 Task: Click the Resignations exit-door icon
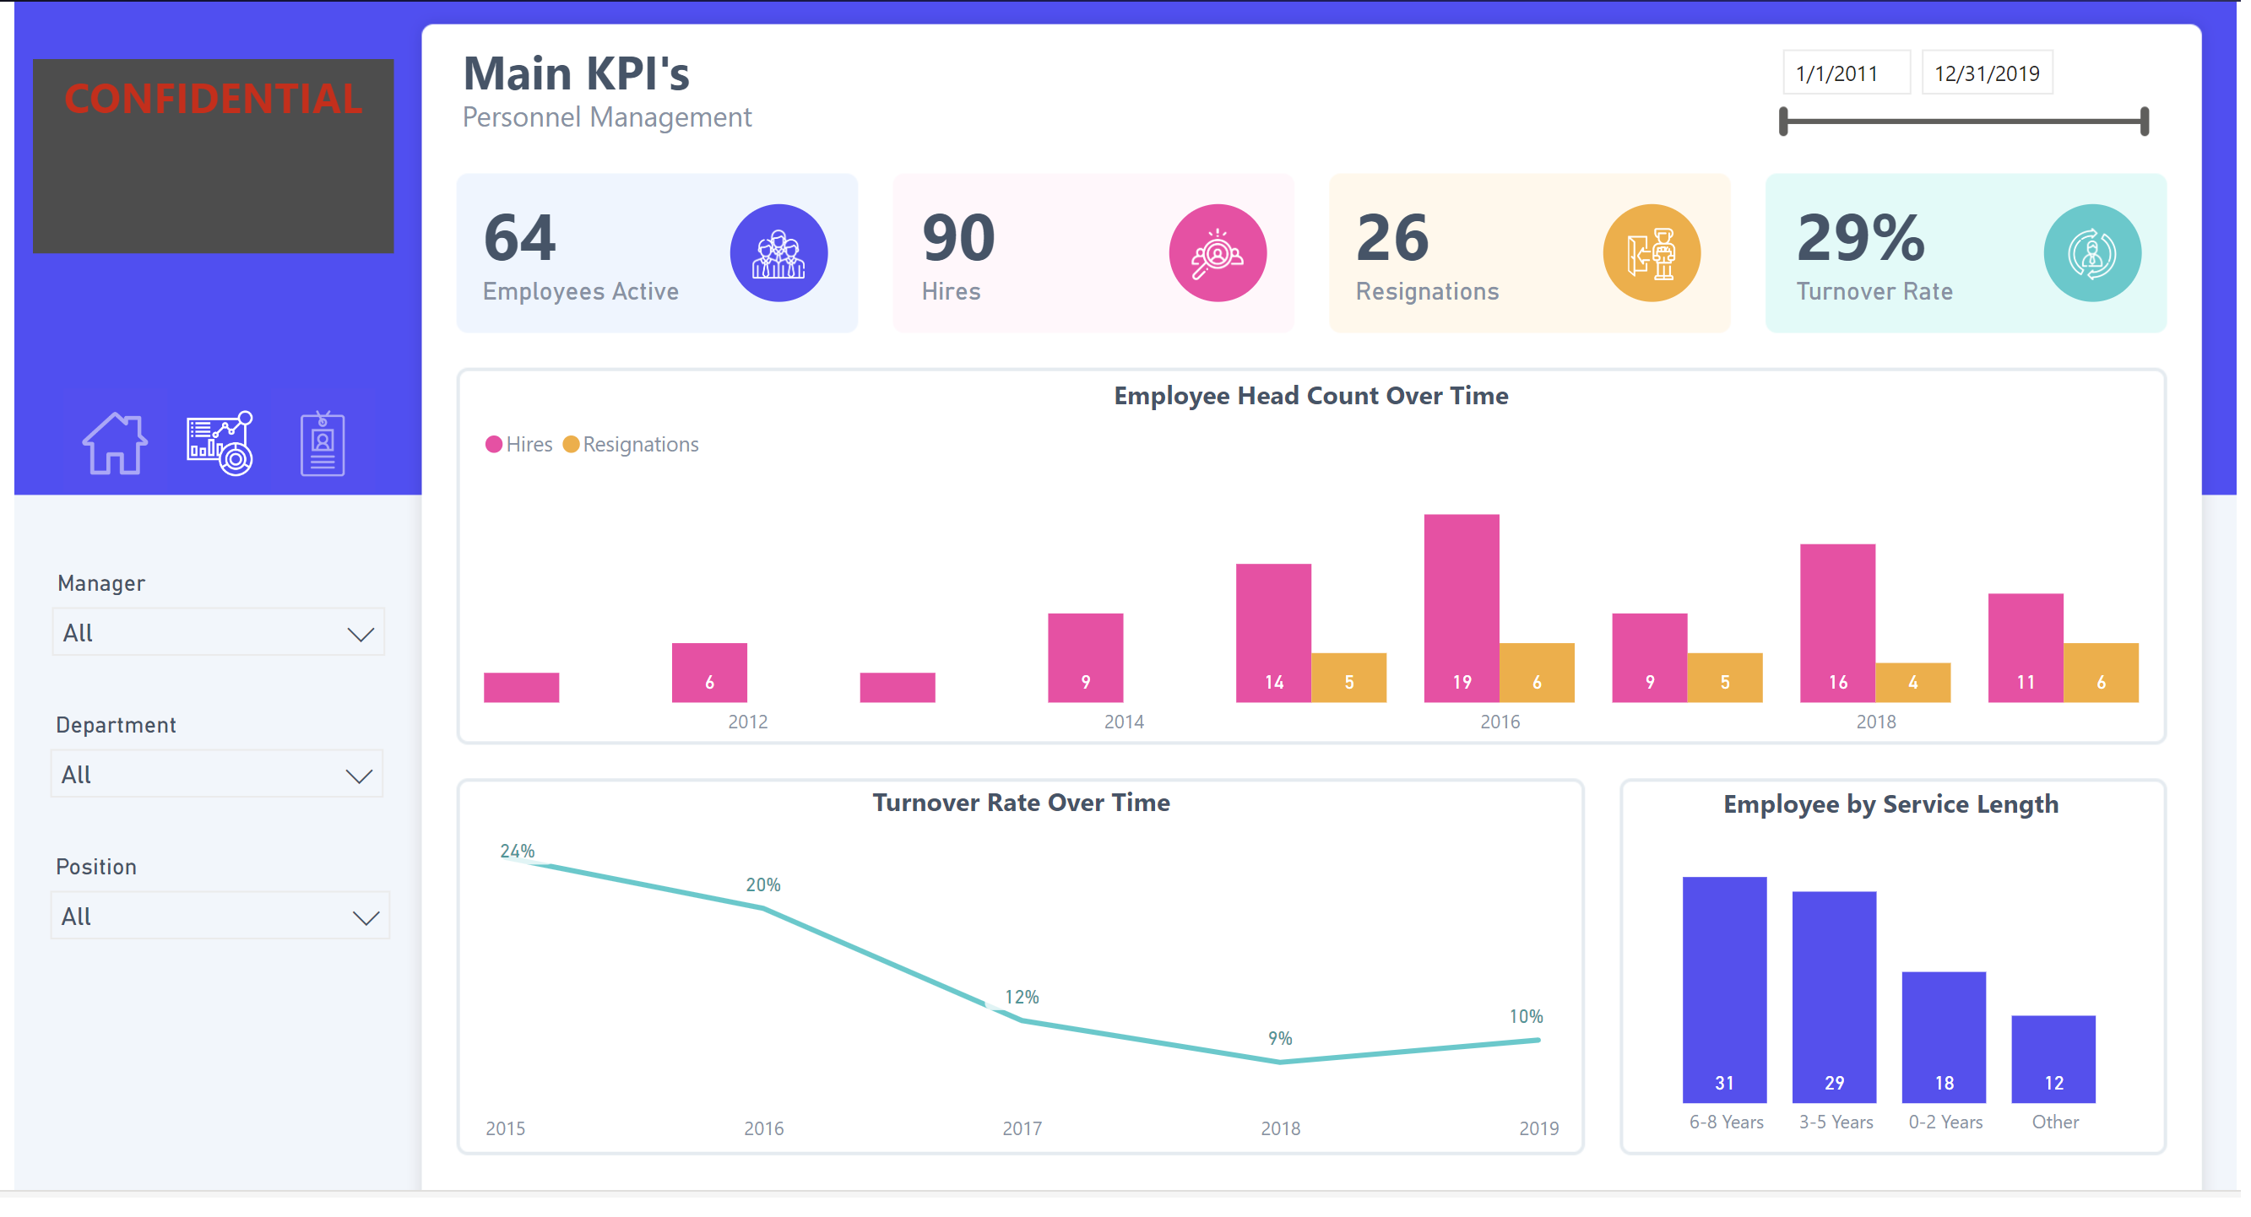tap(1652, 253)
